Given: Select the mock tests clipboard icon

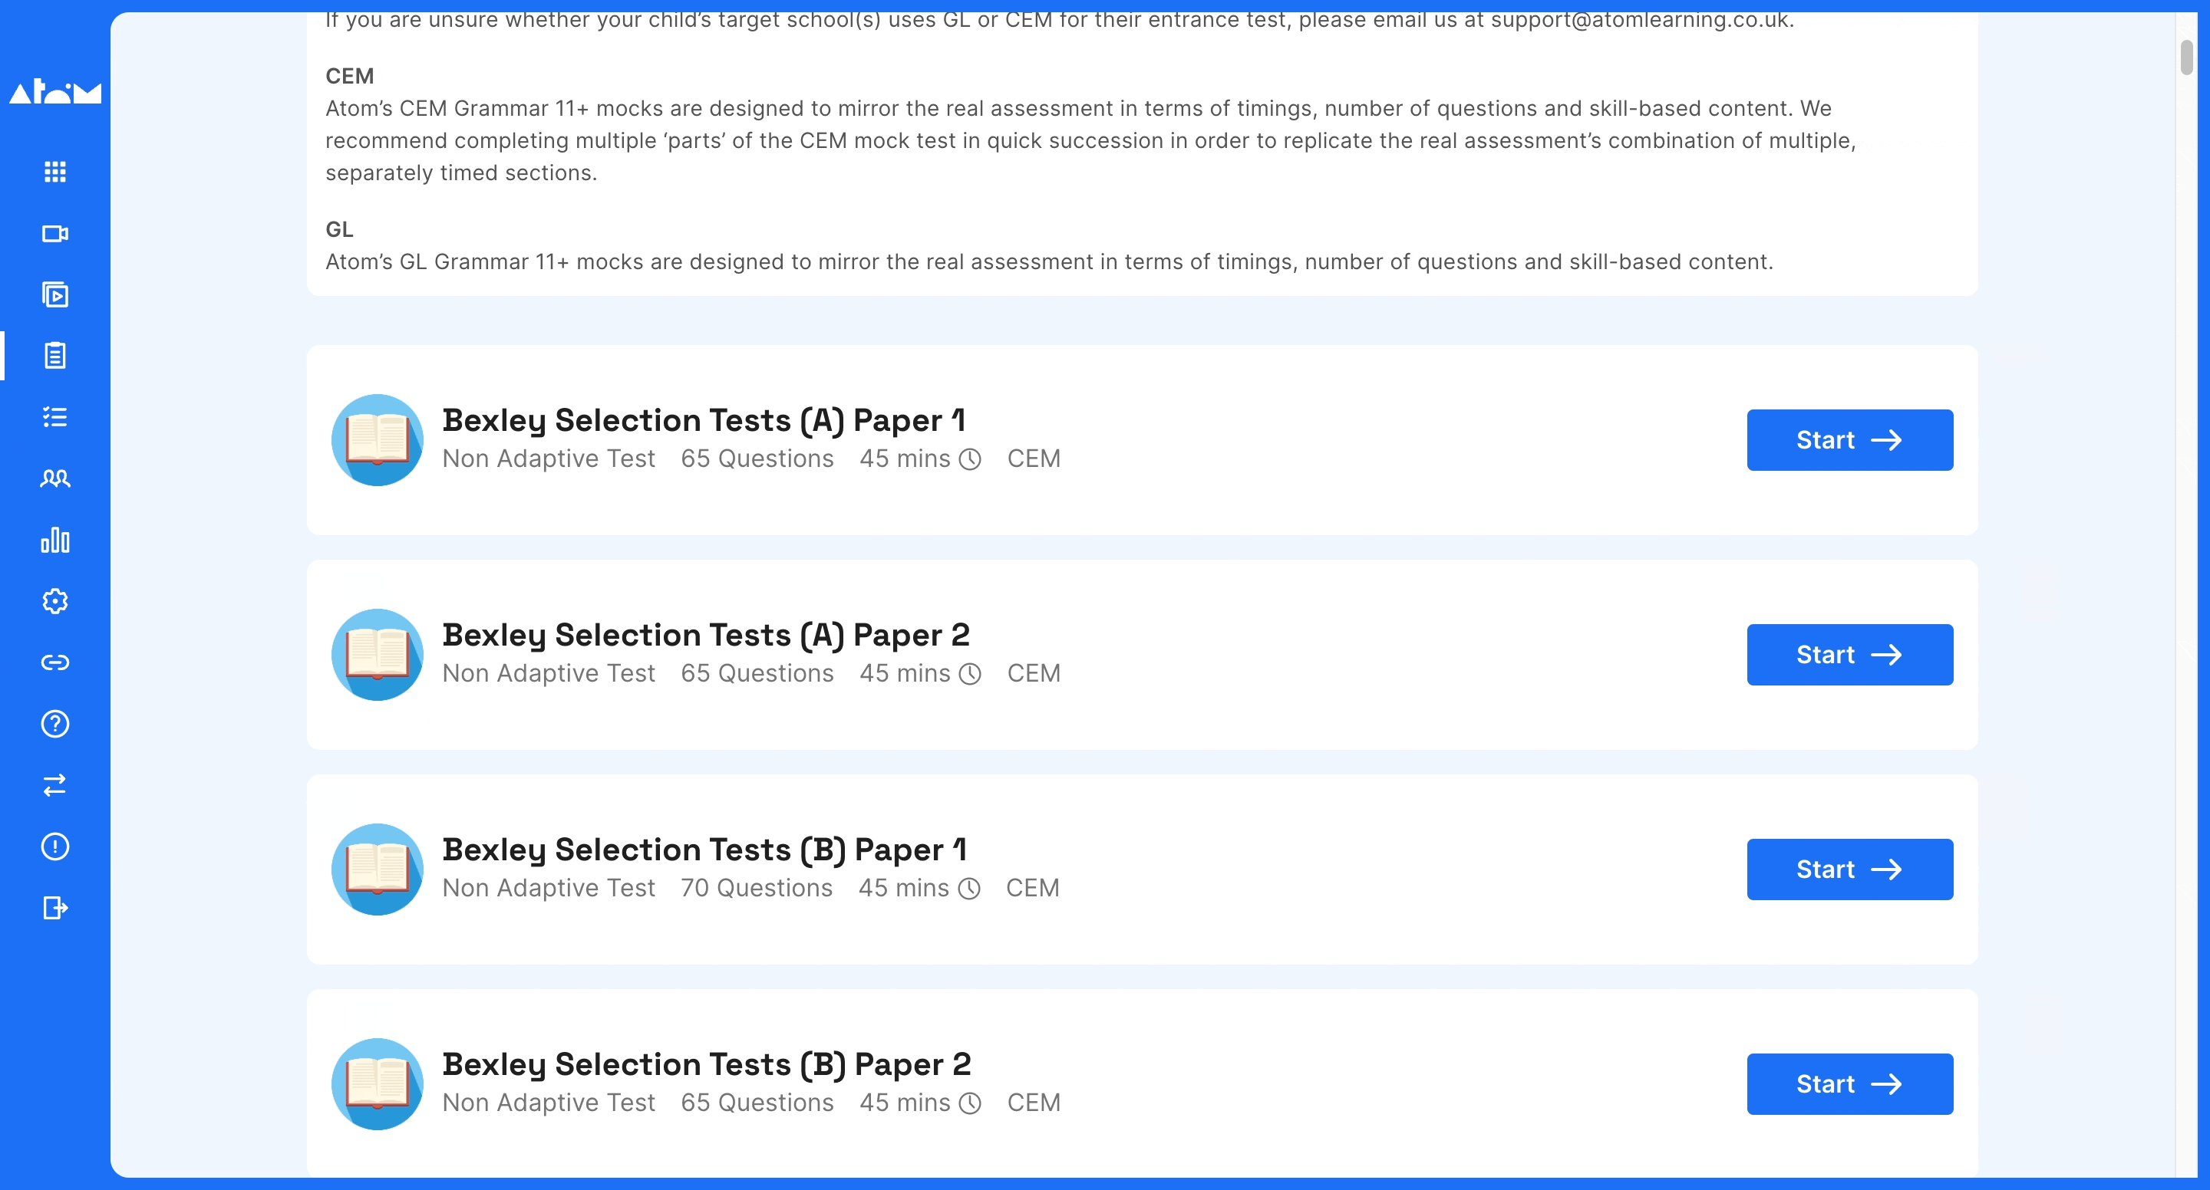Looking at the screenshot, I should [x=55, y=356].
